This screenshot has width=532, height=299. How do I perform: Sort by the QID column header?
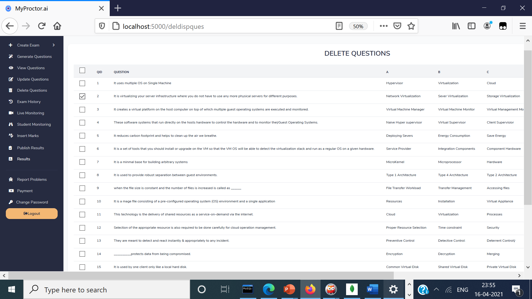[x=99, y=72]
